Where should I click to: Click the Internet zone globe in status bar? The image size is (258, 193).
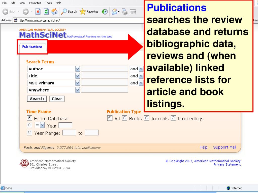228,188
